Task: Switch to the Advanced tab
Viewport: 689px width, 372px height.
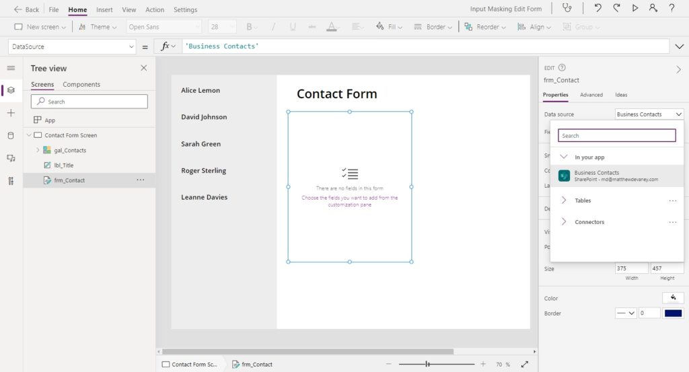Action: coord(591,95)
